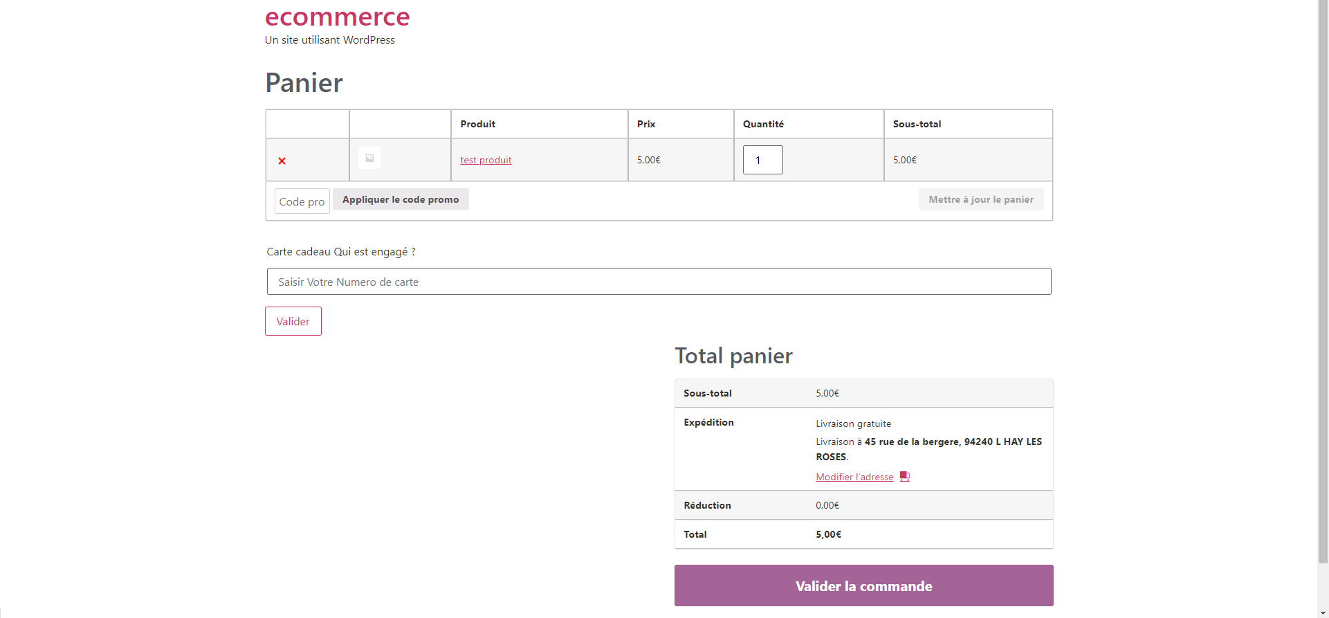Click the Livraison gratuite shipping option text
This screenshot has width=1329, height=618.
tap(853, 424)
